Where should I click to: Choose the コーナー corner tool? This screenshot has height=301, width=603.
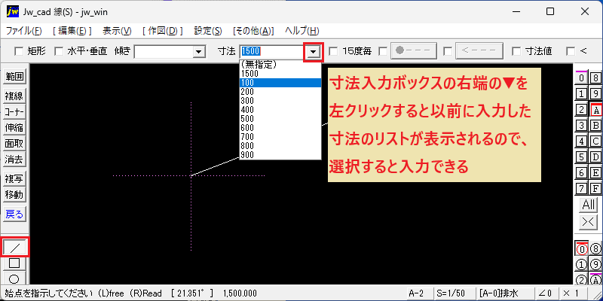[14, 112]
